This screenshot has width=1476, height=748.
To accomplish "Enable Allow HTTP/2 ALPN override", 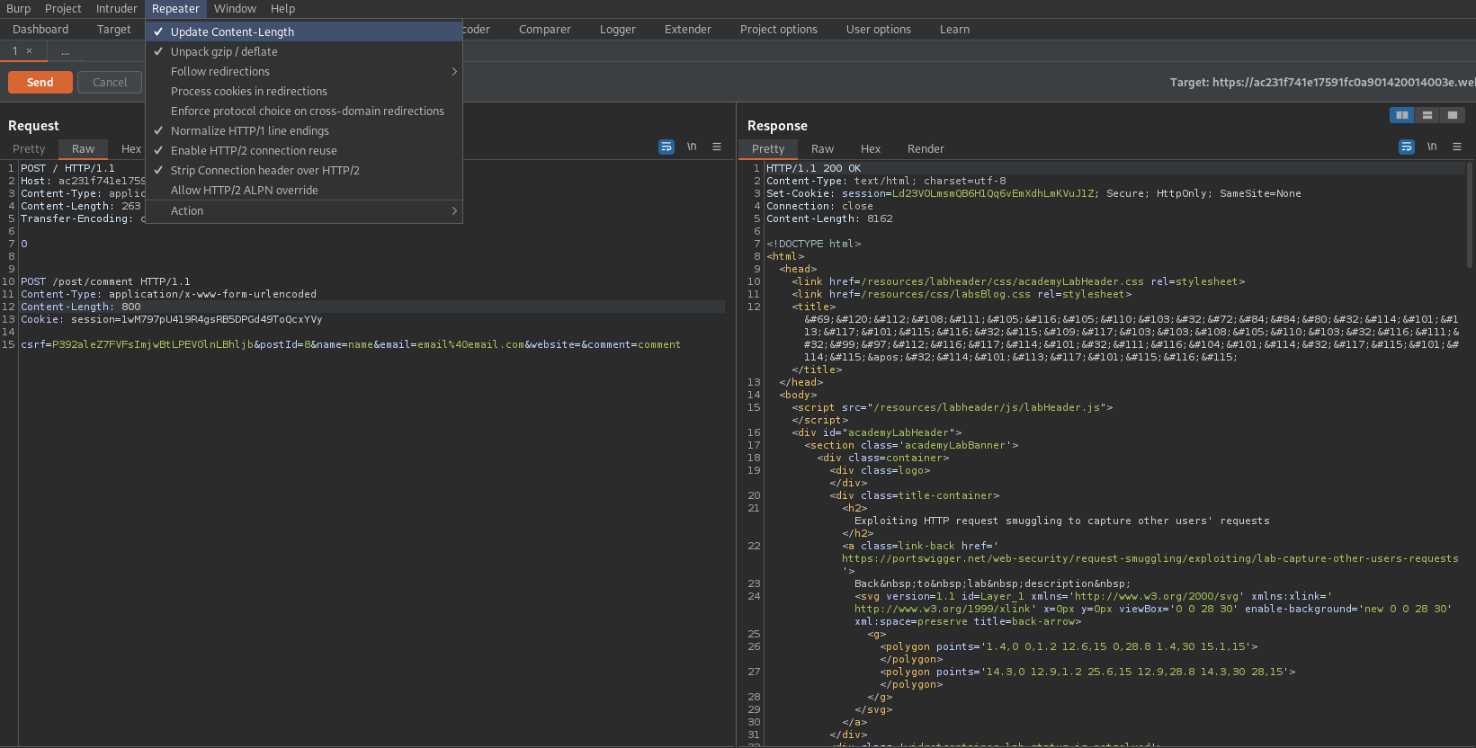I will [304, 190].
